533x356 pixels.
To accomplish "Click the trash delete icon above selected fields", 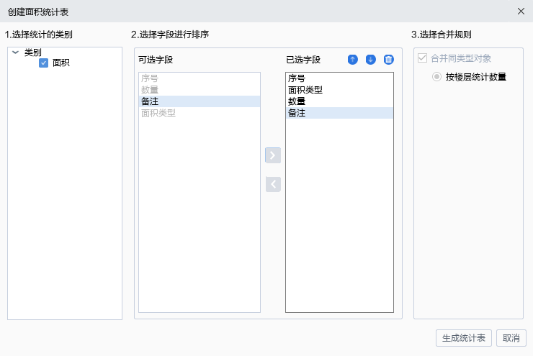I will click(x=388, y=60).
